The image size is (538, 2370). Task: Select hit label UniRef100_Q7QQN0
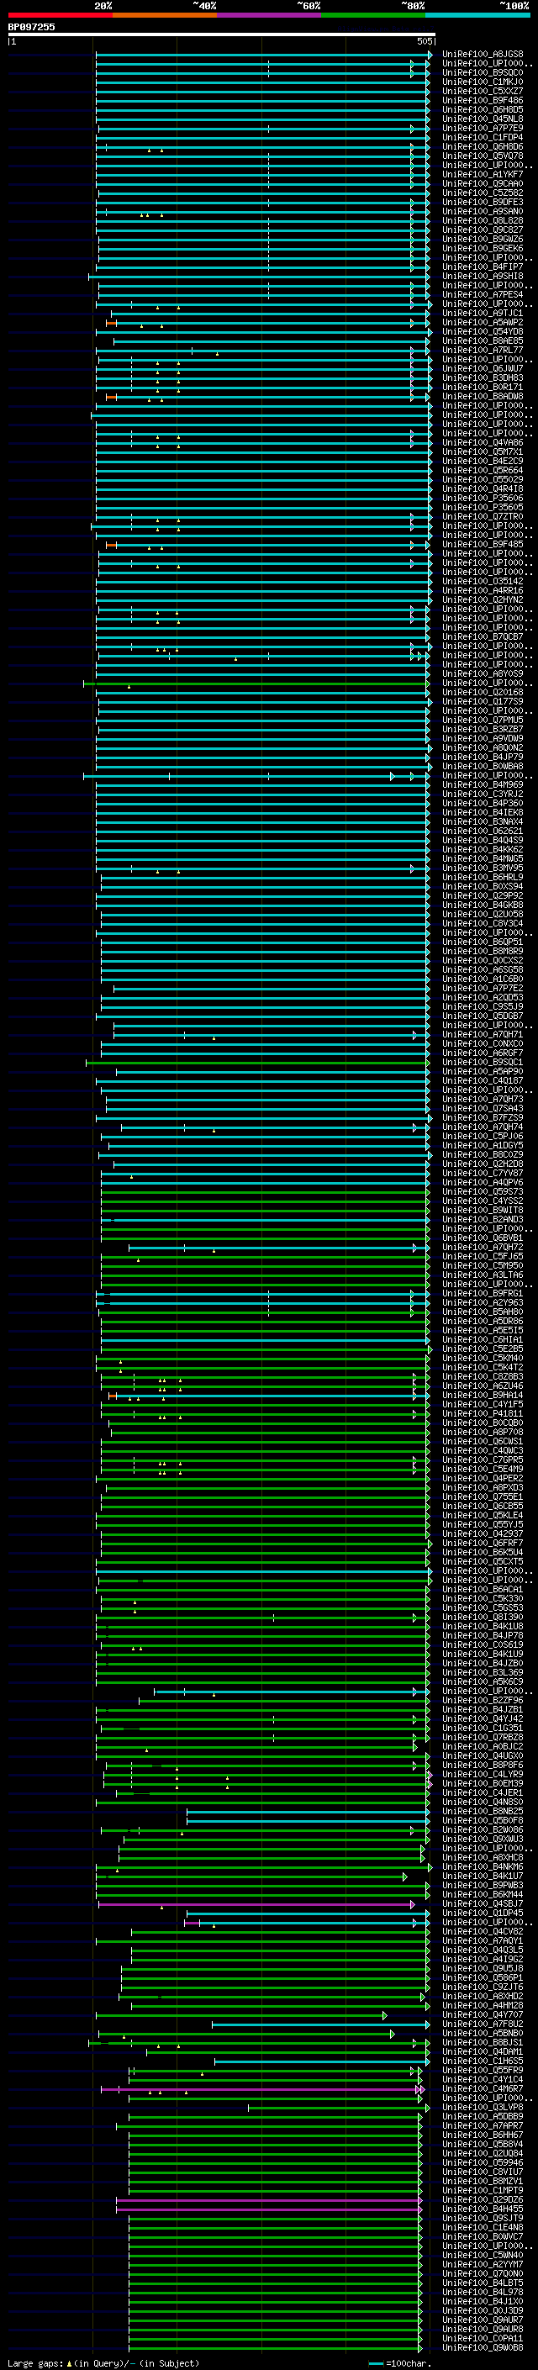(x=483, y=2273)
